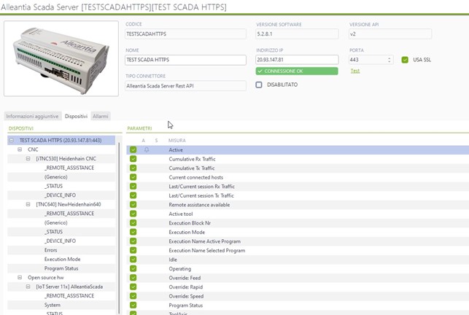Click the Alleantia device product image
This screenshot has height=315, width=469.
point(61,58)
